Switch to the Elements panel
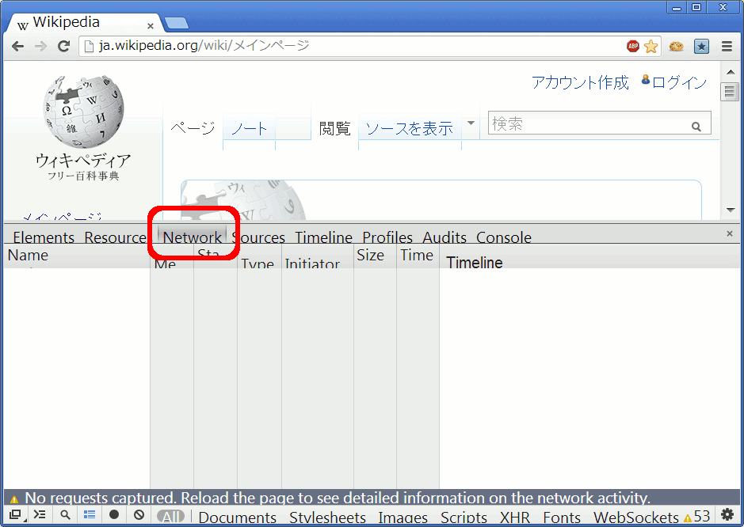Image resolution: width=744 pixels, height=527 pixels. point(44,237)
